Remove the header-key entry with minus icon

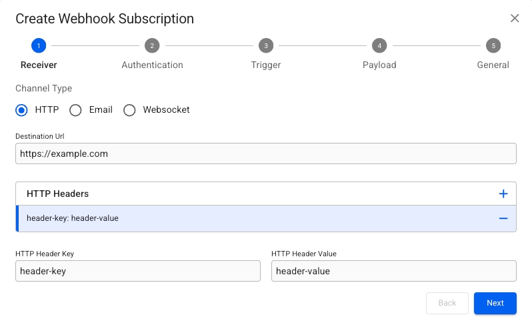(x=503, y=218)
